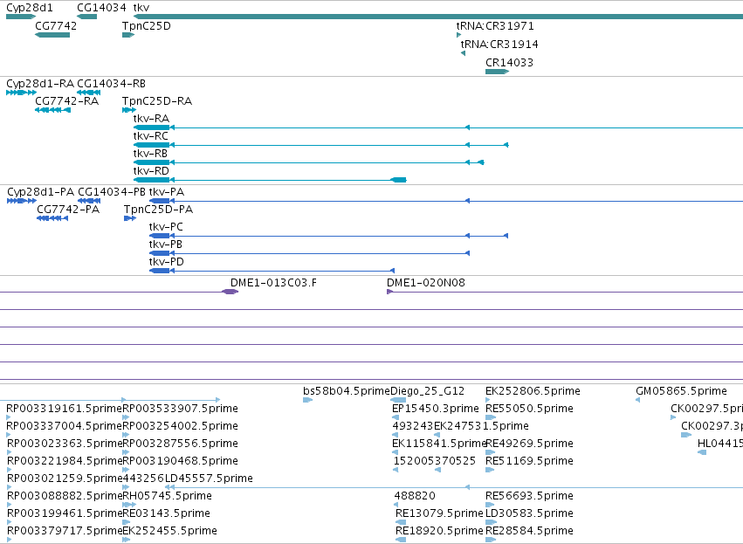
Task: Click the RP003254002.5prime label
Action: pyautogui.click(x=180, y=426)
